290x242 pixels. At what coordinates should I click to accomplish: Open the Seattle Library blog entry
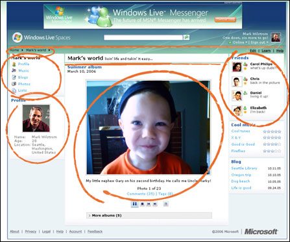244,168
